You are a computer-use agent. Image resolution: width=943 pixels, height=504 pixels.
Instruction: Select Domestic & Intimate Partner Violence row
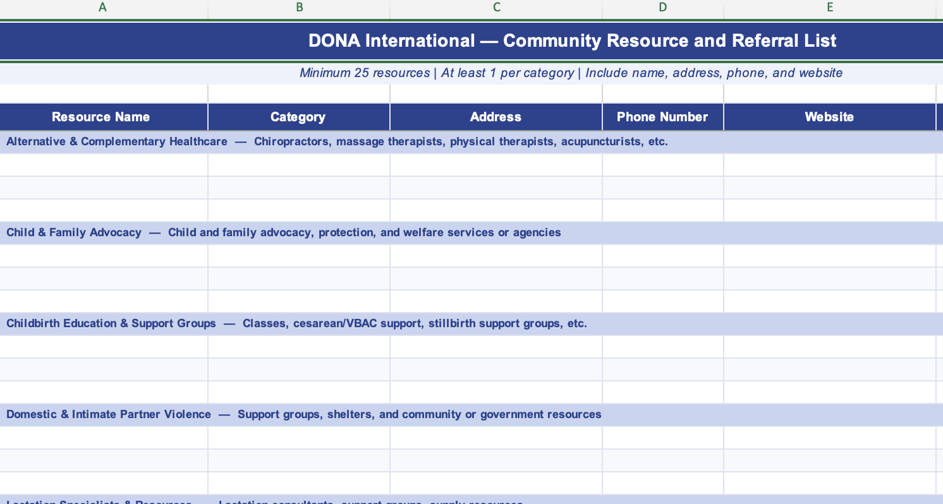tap(471, 415)
